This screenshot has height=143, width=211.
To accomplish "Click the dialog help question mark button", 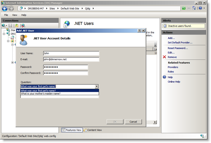I will (139, 31).
